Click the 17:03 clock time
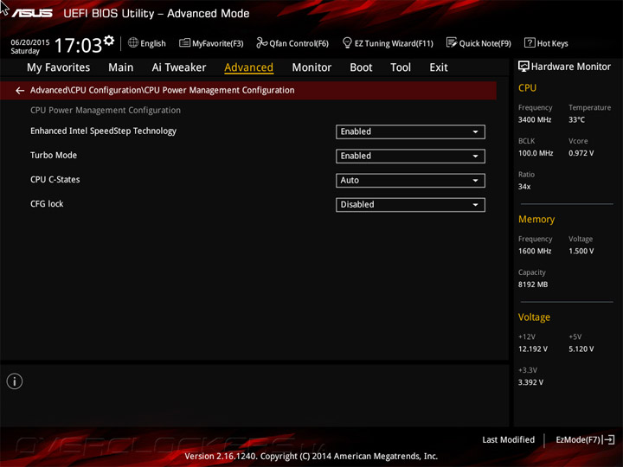 (78, 45)
